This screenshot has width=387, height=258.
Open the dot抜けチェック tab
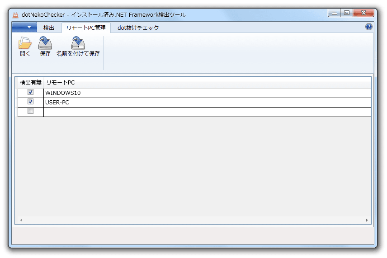[138, 28]
